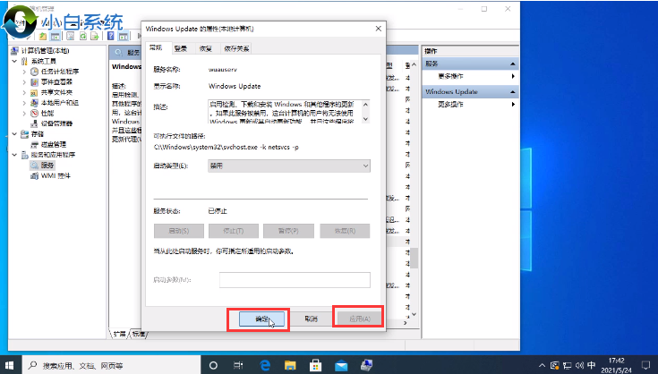
Task: Select 计算机管理(本地) root tree item
Action: point(46,51)
